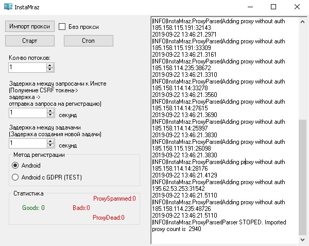
Task: Maximize the InstaMraz window
Action: point(273,7)
